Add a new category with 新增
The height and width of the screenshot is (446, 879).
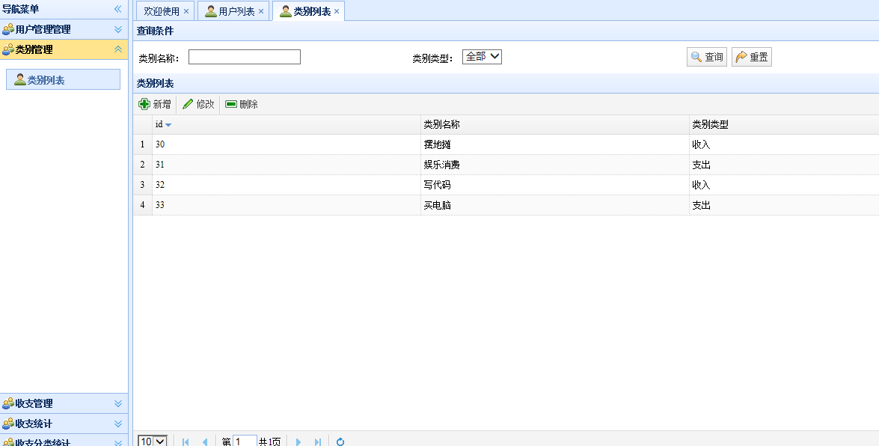[x=155, y=104]
